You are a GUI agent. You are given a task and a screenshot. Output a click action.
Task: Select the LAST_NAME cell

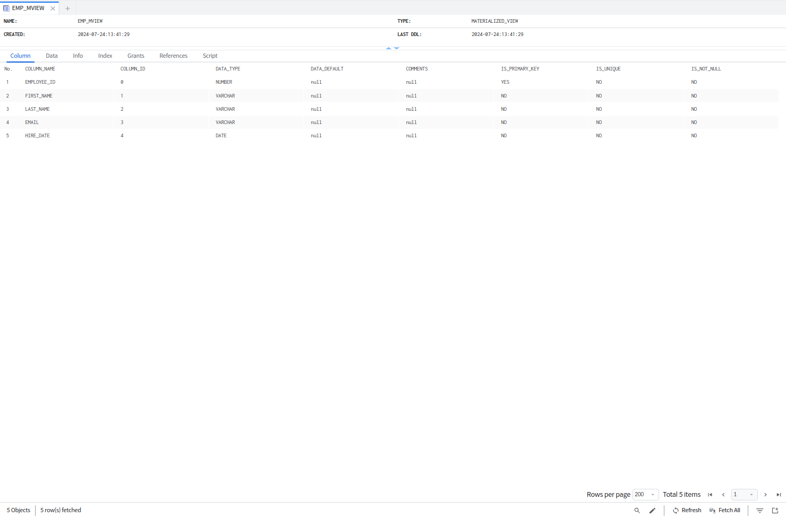click(37, 109)
